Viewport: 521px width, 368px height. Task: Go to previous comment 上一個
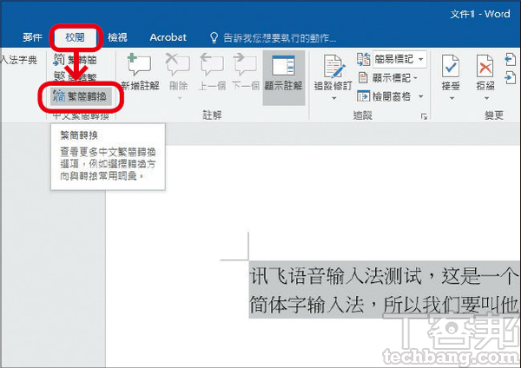point(212,72)
